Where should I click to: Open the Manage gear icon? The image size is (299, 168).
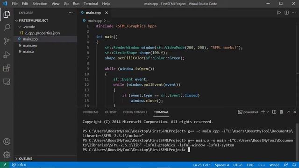click(7, 154)
